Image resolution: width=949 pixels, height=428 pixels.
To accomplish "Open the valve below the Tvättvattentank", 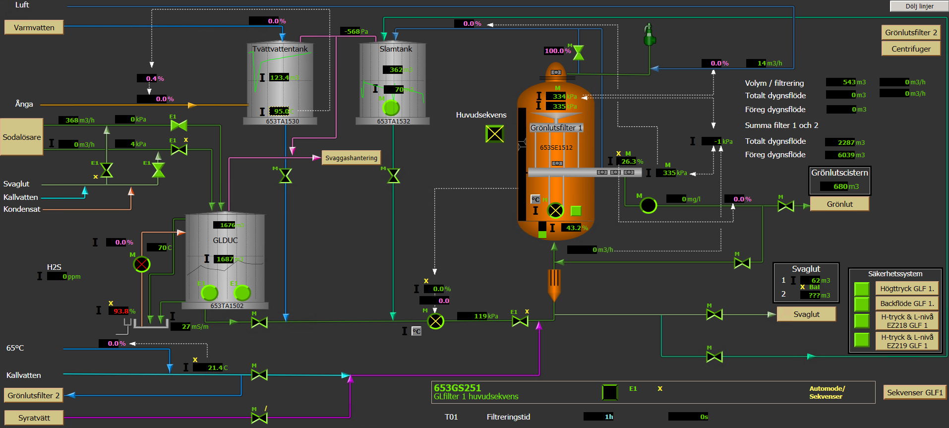I will pyautogui.click(x=286, y=176).
